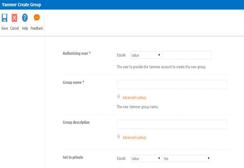Open the Set to private Value dropdown
Screen dimensions: 244x168
coord(146,159)
